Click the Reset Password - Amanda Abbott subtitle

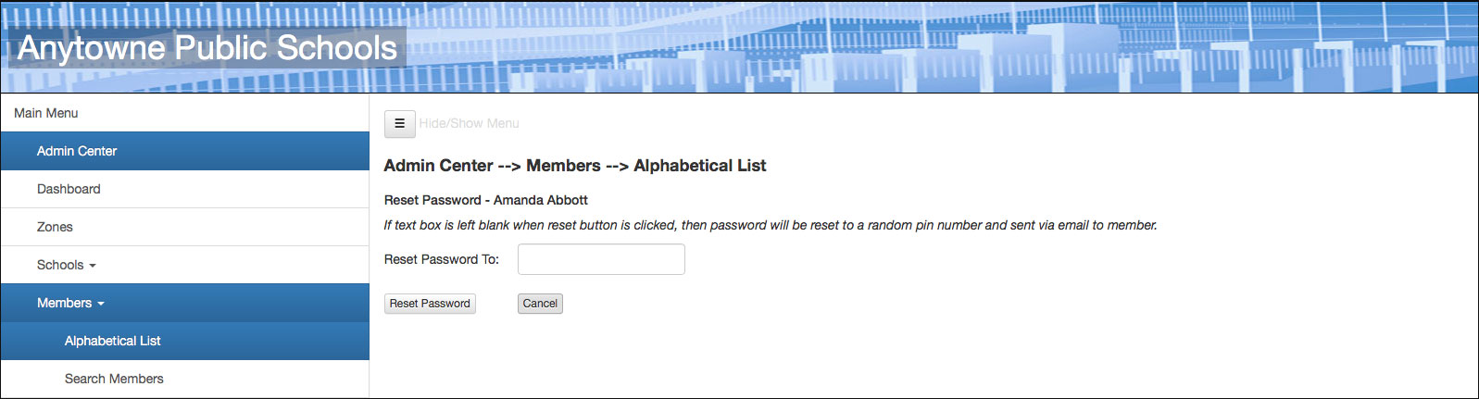[486, 200]
